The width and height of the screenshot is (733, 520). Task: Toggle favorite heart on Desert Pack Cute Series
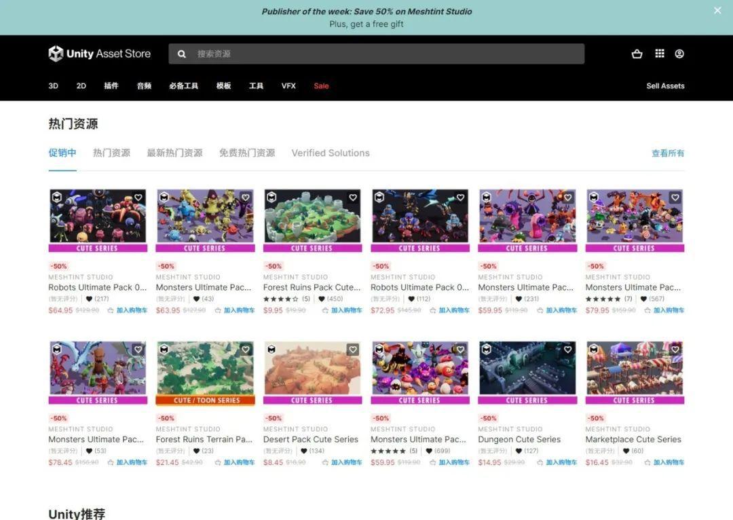point(353,350)
